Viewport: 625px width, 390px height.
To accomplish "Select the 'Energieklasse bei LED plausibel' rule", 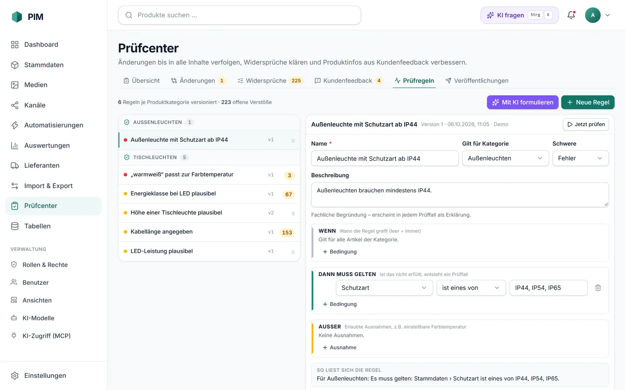I will 209,194.
